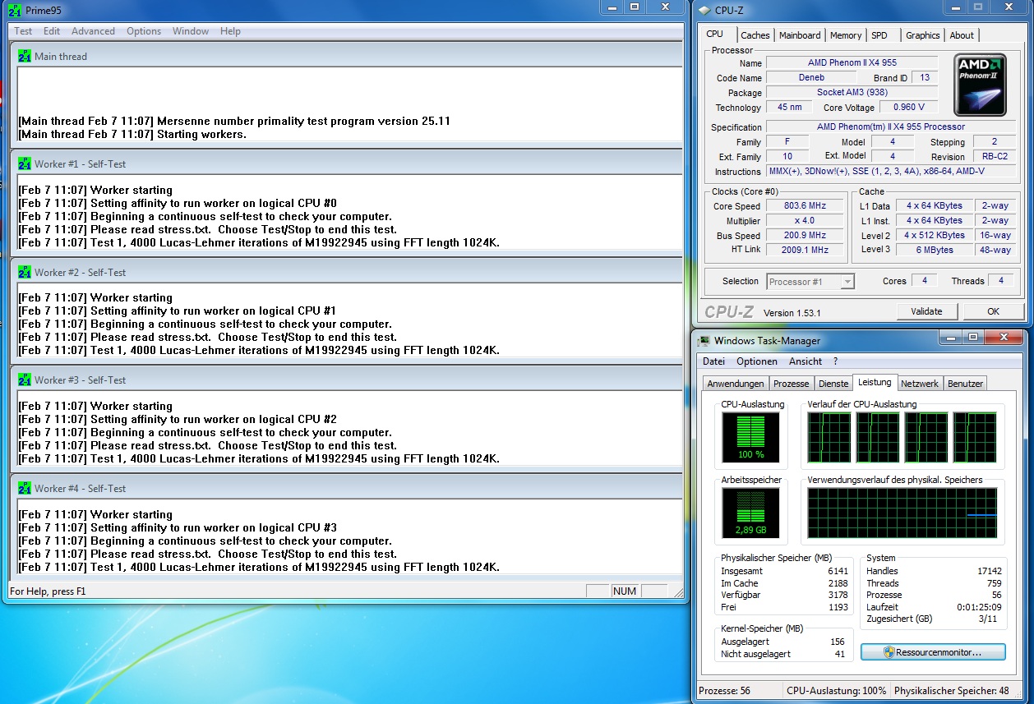Click the Worker #3 Self-Test window icon
Image resolution: width=1034 pixels, height=704 pixels.
24,380
